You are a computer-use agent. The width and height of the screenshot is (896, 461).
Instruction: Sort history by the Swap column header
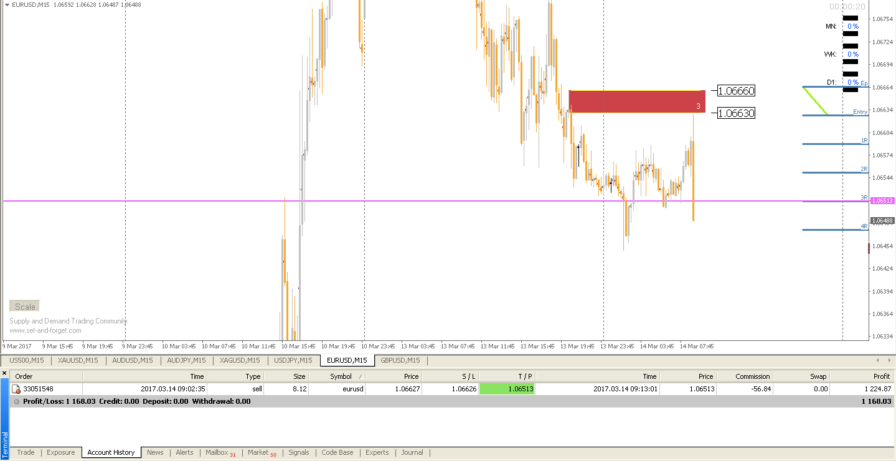(x=801, y=376)
